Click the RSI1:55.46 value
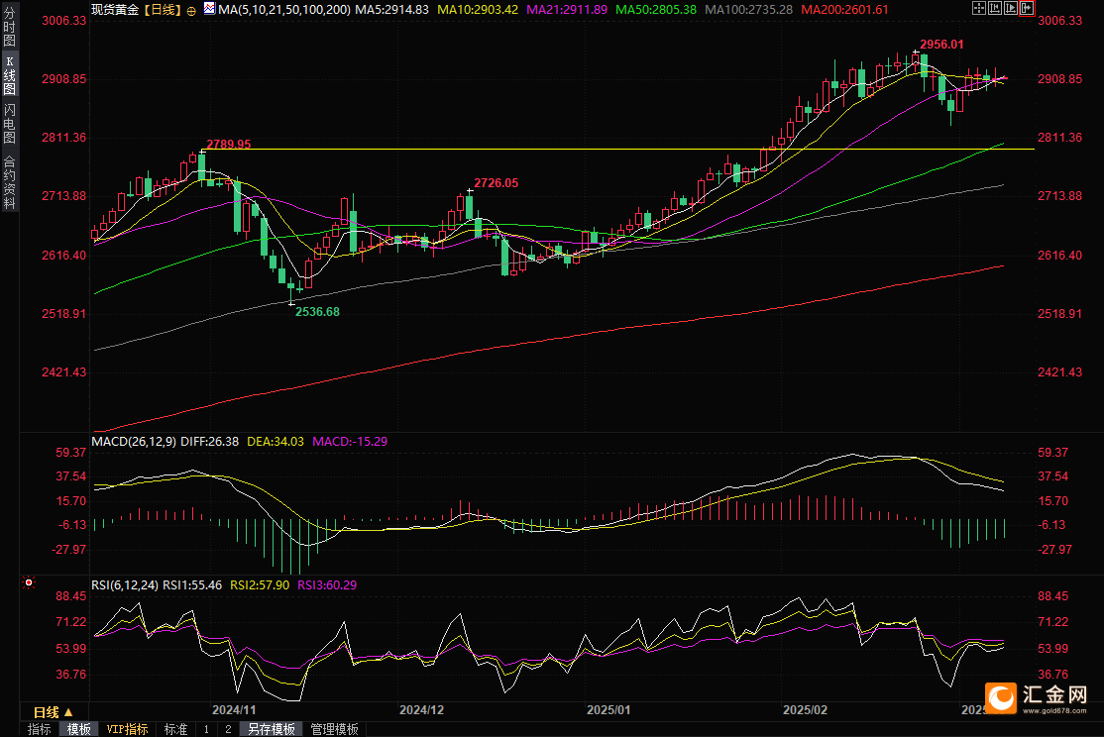Viewport: 1104px width, 737px height. [192, 585]
